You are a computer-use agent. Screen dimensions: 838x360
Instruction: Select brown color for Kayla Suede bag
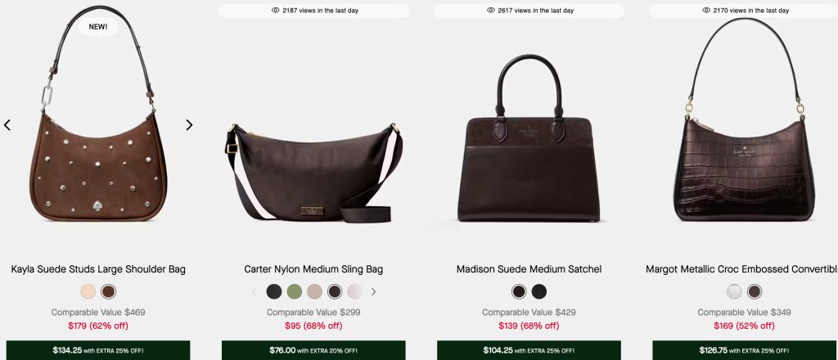click(x=109, y=291)
